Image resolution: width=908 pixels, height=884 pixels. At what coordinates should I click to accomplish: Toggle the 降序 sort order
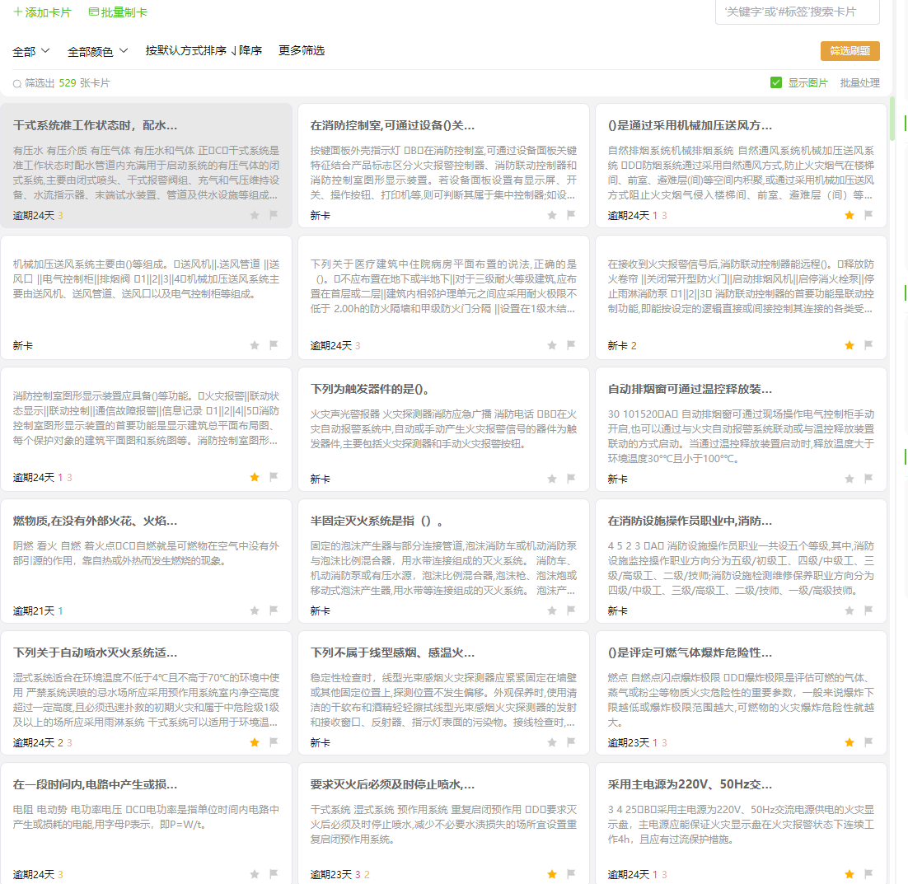pos(246,50)
